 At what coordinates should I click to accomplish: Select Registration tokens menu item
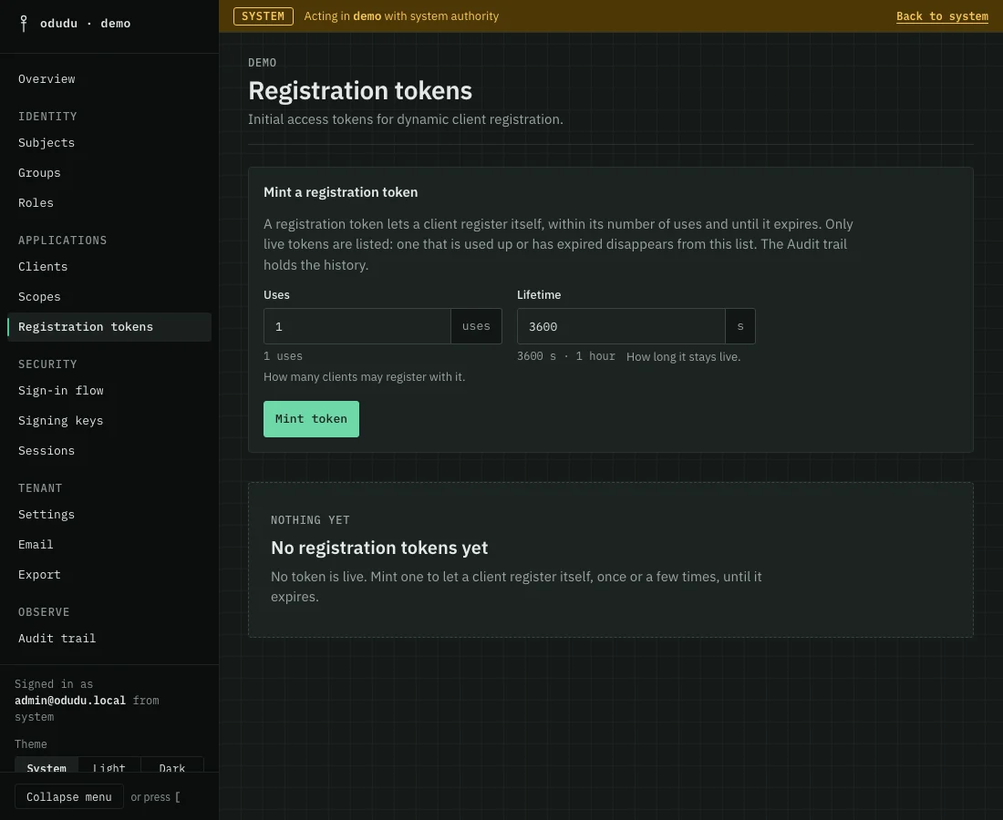coord(109,327)
